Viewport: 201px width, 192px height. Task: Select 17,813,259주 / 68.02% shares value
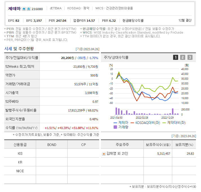pos(83,110)
